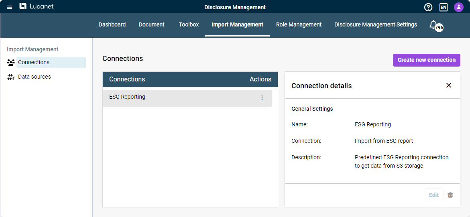The width and height of the screenshot is (470, 217).
Task: Click the Connection: field label
Action: pyautogui.click(x=306, y=140)
